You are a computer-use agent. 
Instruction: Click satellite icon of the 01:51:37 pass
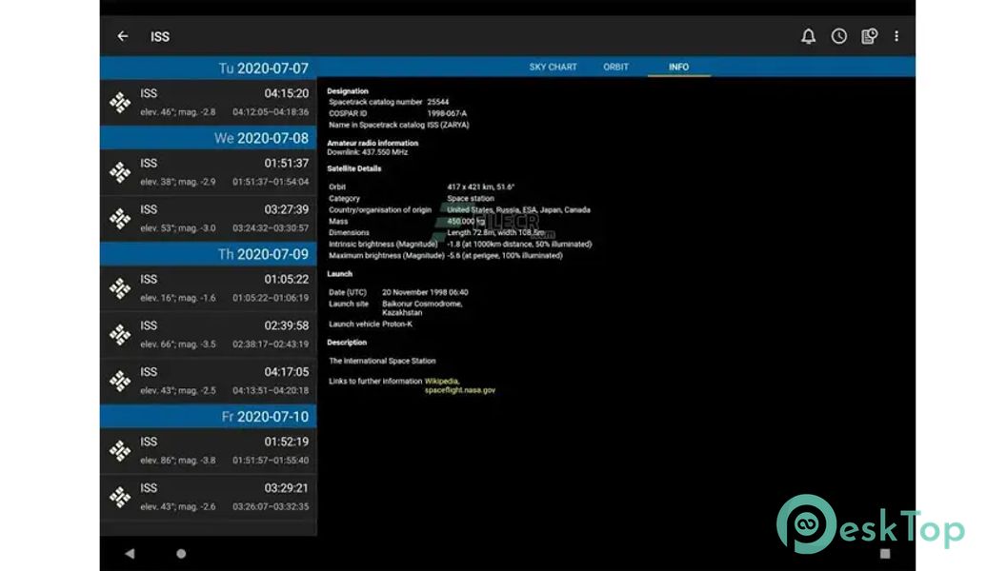[x=120, y=171]
